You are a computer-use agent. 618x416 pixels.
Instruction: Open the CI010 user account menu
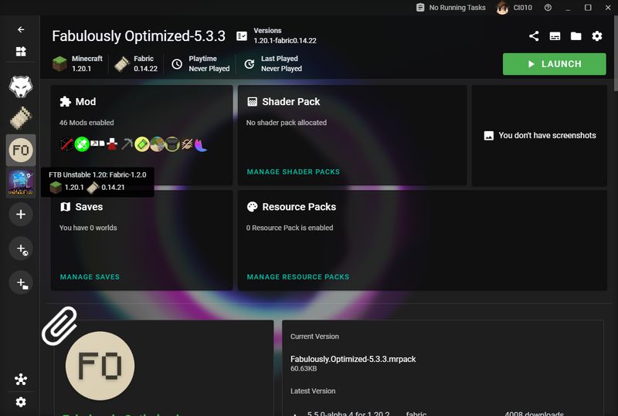coord(514,8)
